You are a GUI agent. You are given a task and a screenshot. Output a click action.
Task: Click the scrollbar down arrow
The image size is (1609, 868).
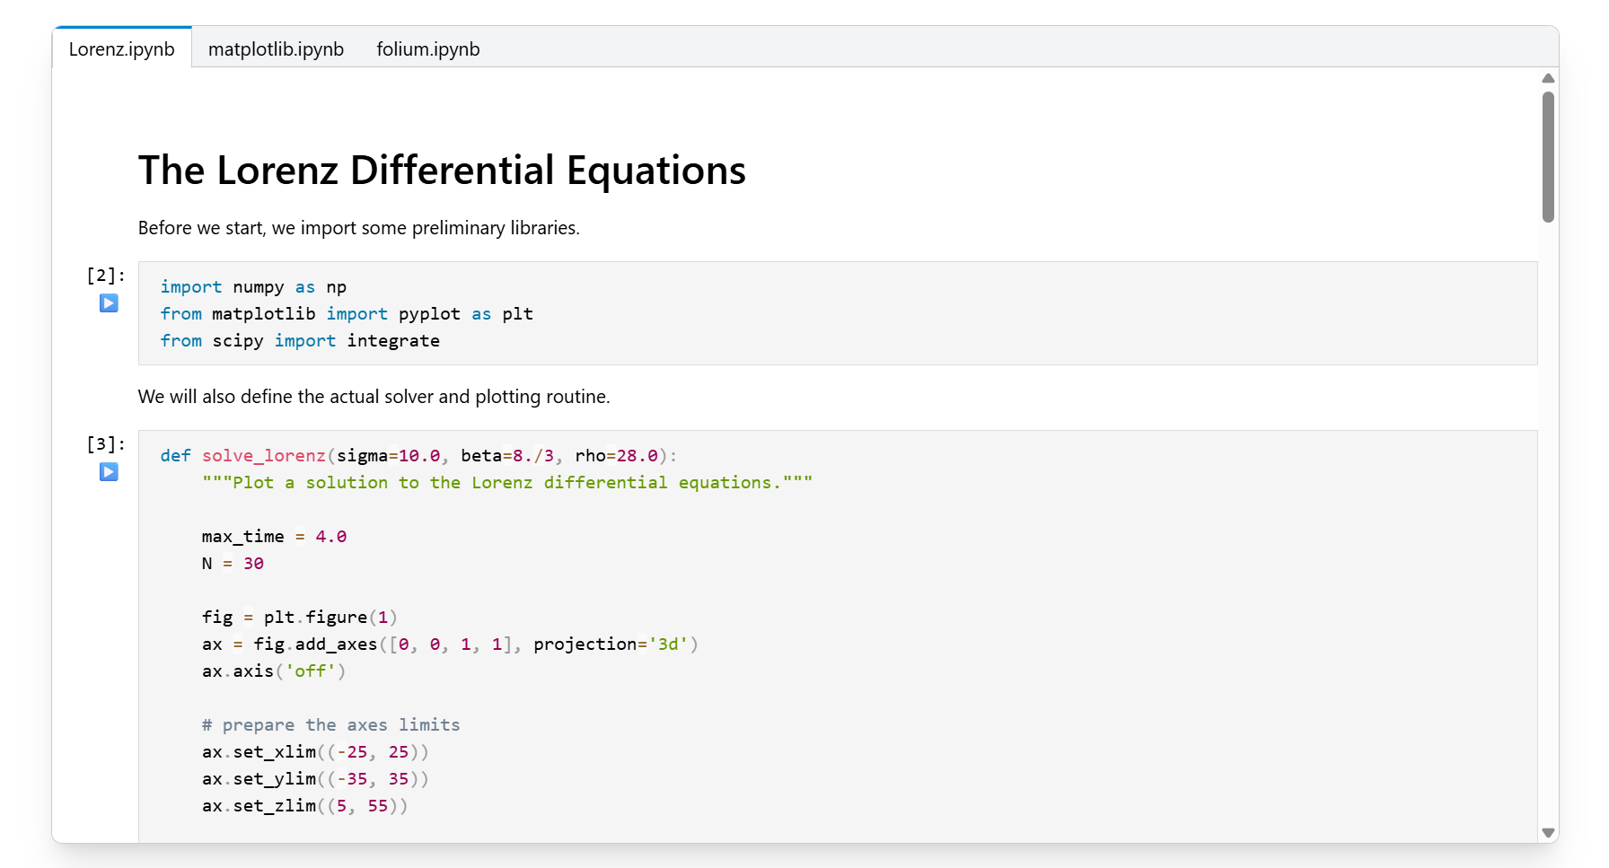[1548, 832]
